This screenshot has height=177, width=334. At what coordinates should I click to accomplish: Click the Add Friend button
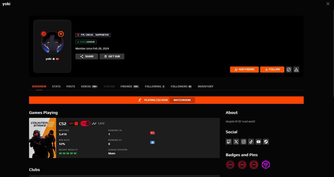(x=244, y=70)
